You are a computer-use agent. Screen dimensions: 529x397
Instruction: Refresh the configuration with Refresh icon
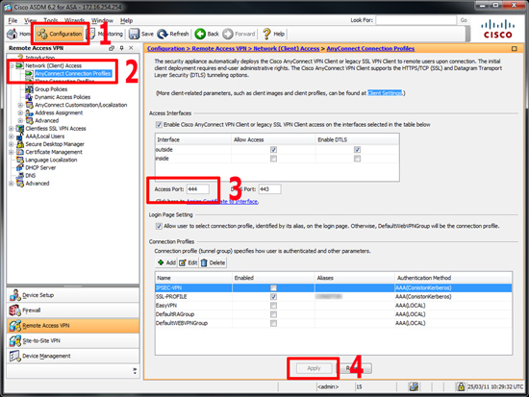pyautogui.click(x=163, y=34)
